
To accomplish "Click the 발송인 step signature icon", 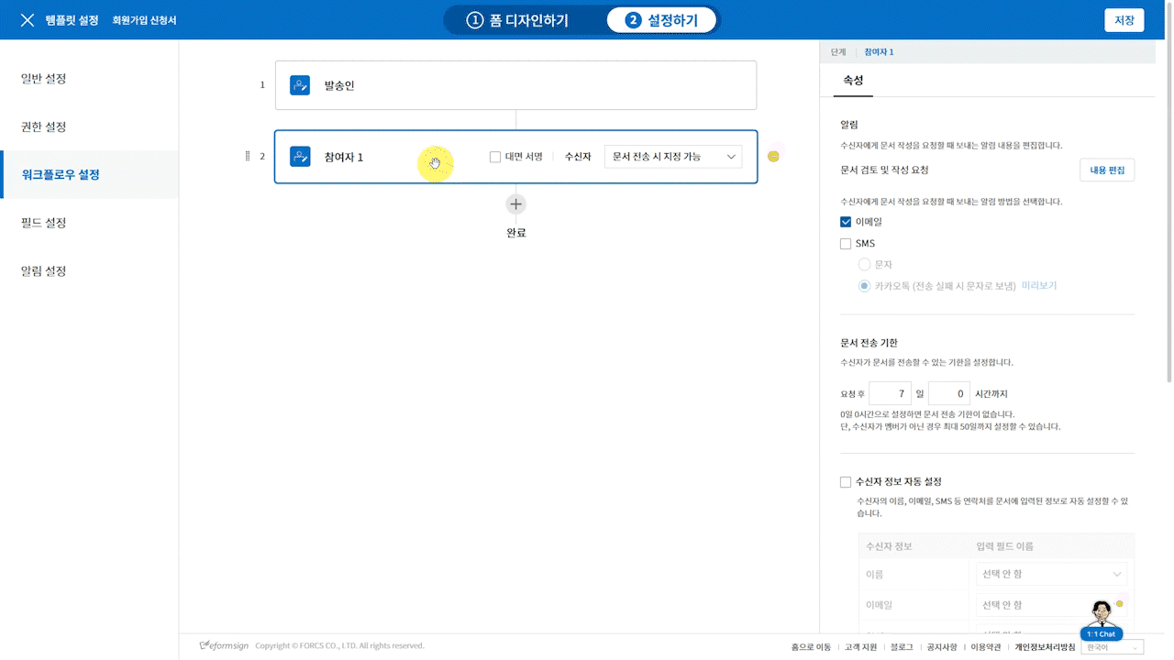I will point(300,85).
